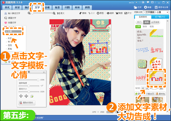Select the 裁剪 crop scissors tool
The image size is (171, 121).
click(117, 13)
